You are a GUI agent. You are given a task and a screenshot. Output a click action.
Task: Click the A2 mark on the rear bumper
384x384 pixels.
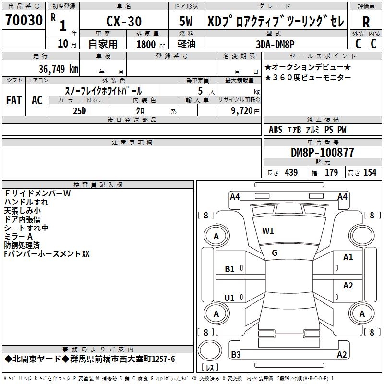[342, 354]
